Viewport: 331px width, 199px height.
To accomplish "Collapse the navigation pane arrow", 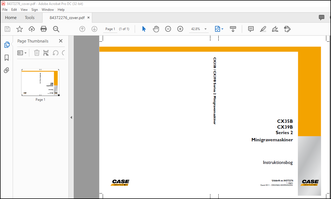I will tap(71, 117).
